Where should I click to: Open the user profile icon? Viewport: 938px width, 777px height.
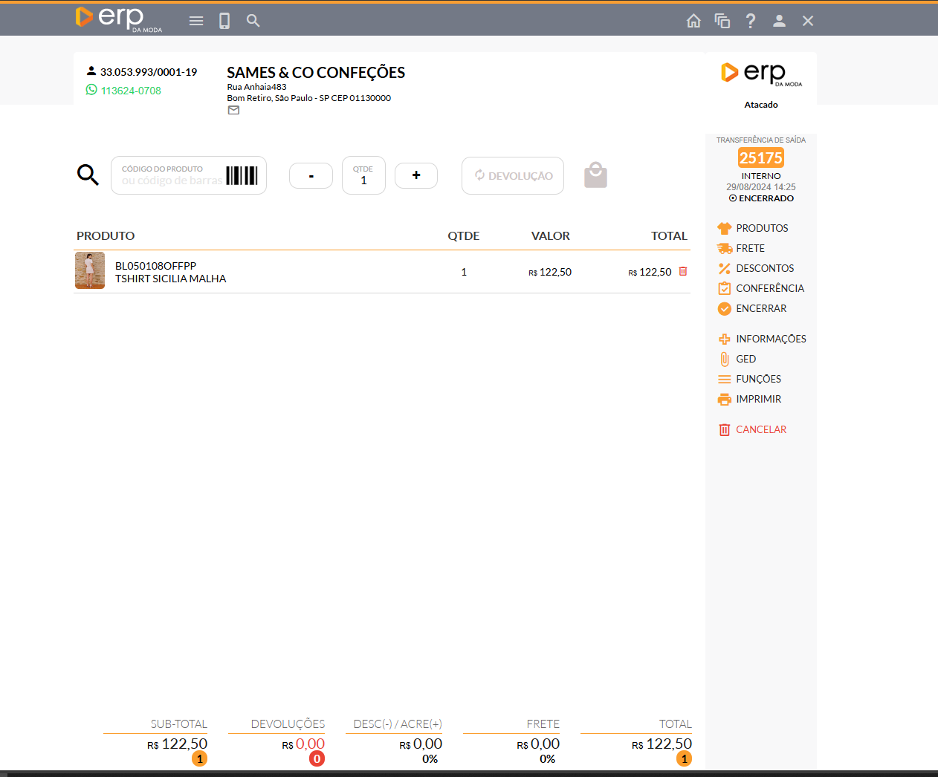coord(779,21)
